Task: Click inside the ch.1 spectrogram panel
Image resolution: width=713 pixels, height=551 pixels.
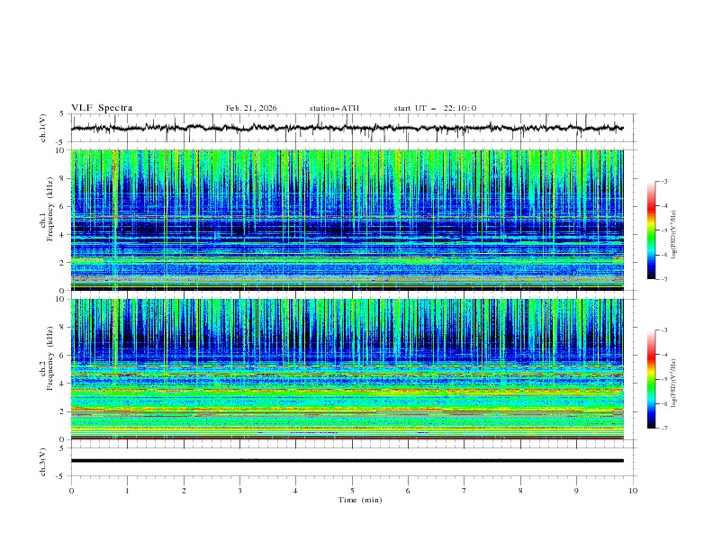Action: tap(347, 220)
